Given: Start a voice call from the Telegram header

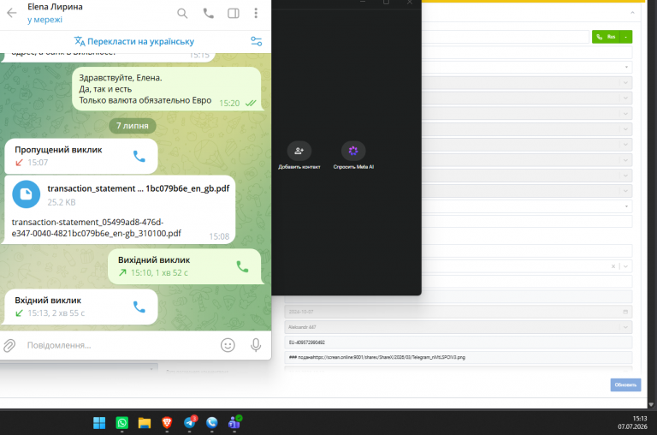Looking at the screenshot, I should click(208, 14).
